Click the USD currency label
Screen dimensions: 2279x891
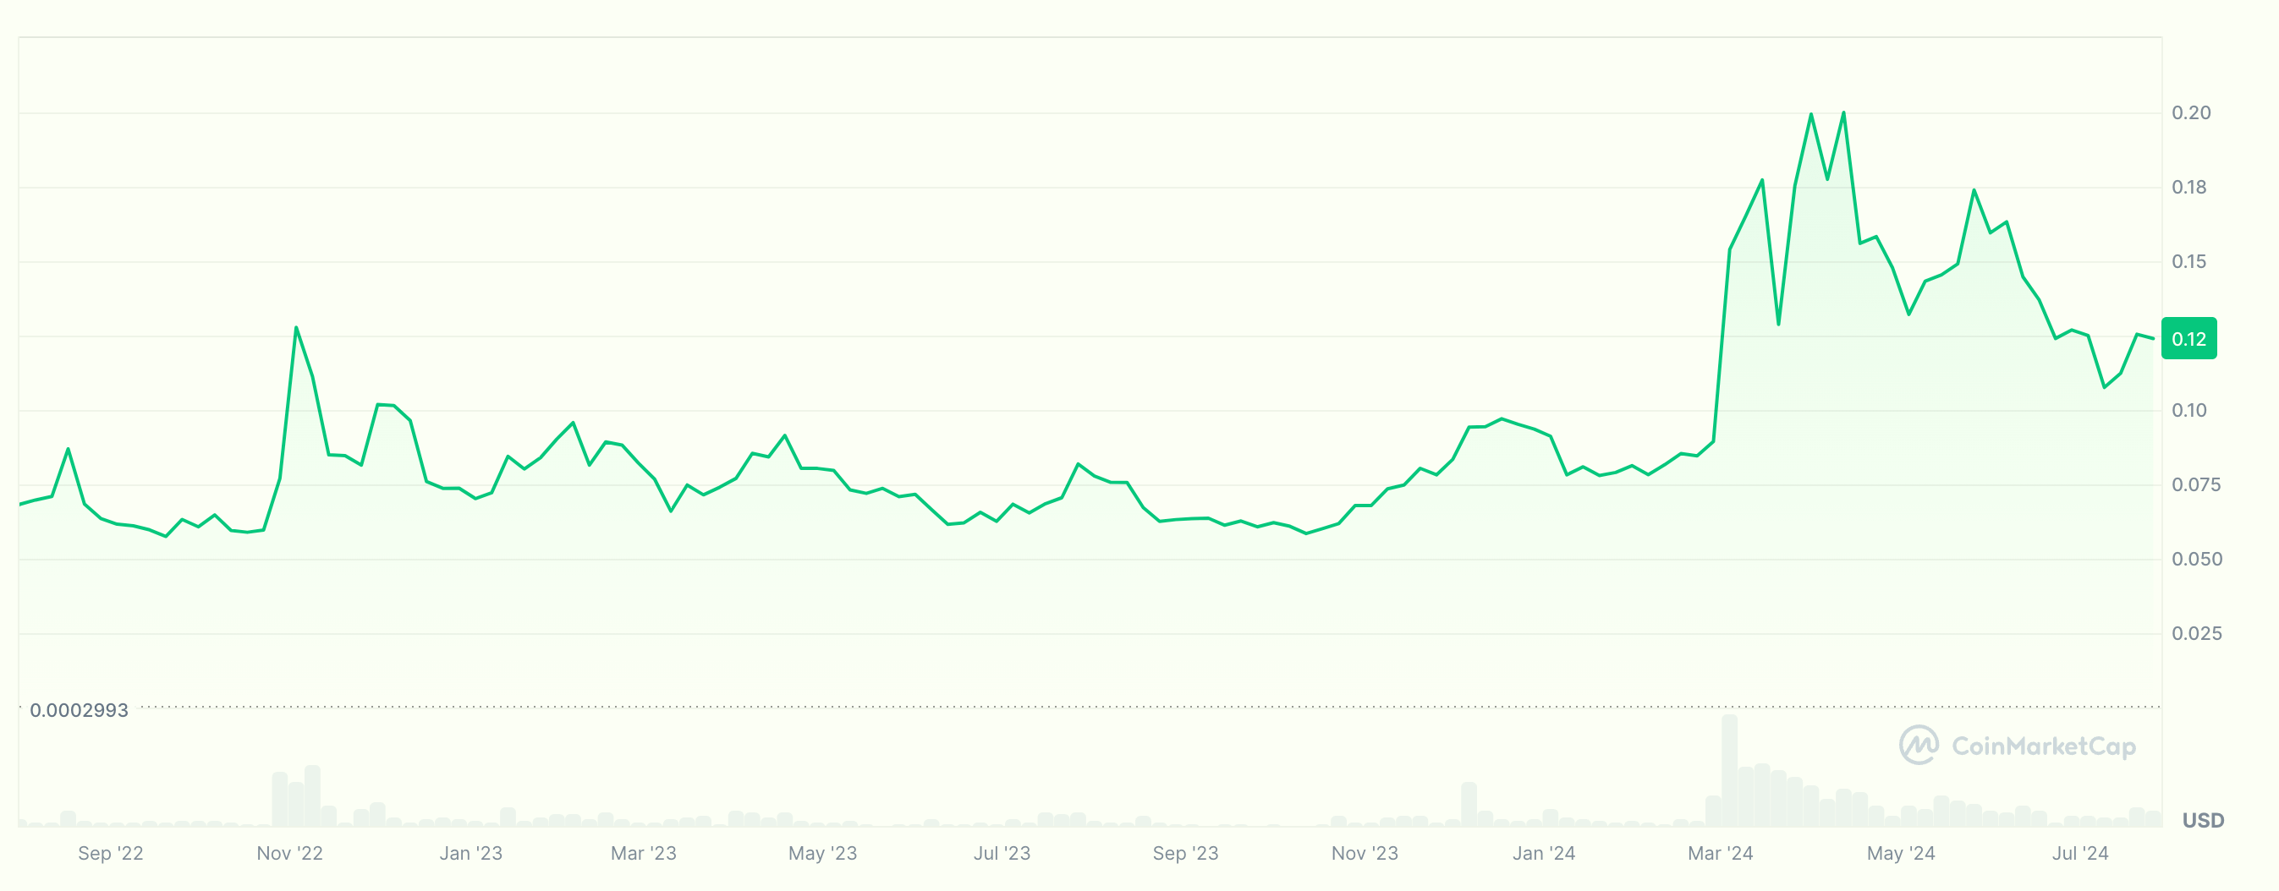tap(2202, 820)
